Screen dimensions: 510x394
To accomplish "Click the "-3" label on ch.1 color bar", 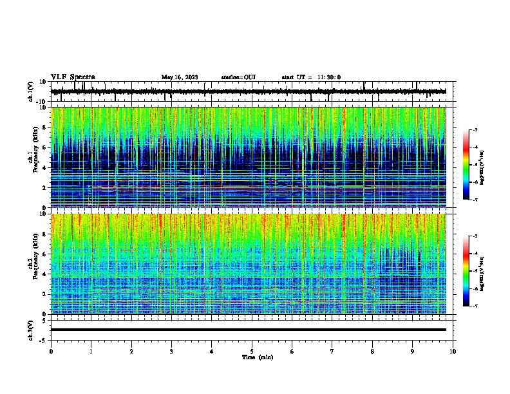I will 475,129.
